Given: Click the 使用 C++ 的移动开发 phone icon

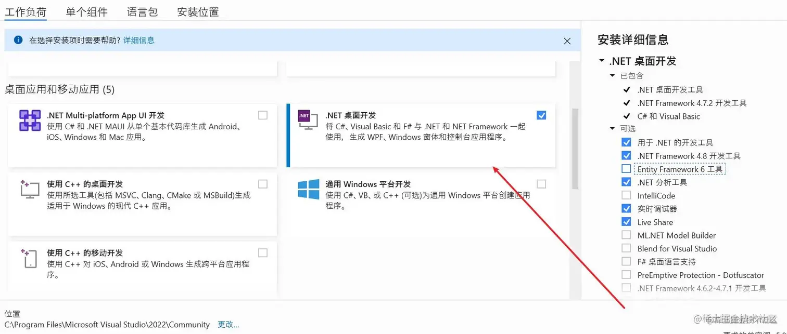Looking at the screenshot, I should coord(30,258).
